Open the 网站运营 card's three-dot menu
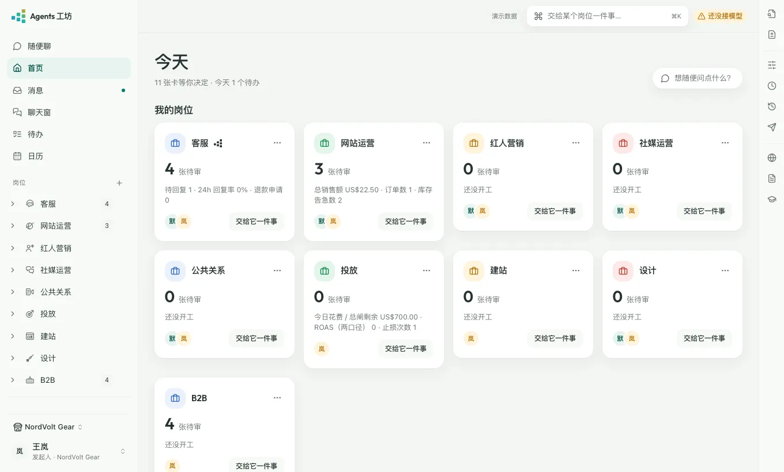This screenshot has width=784, height=472. pos(427,143)
